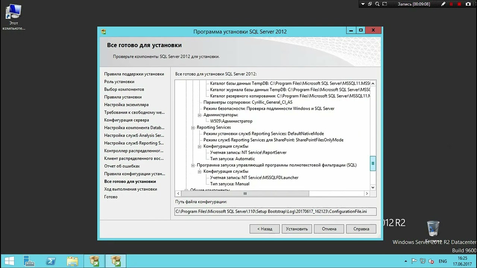Click the Отмена button
Screen dimensions: 477x268
(x=329, y=229)
